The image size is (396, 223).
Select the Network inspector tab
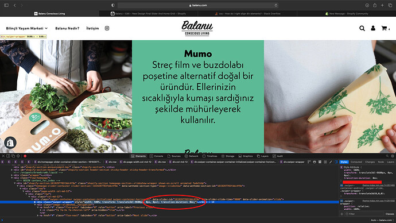192,156
